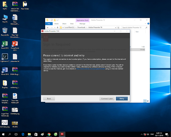Select the New Microsoft Word document icon
171x137 pixels.
click(15, 20)
